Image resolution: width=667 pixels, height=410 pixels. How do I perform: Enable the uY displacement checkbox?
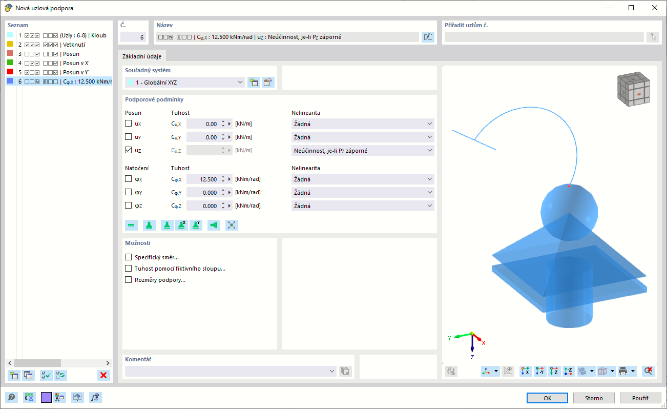[x=129, y=137]
